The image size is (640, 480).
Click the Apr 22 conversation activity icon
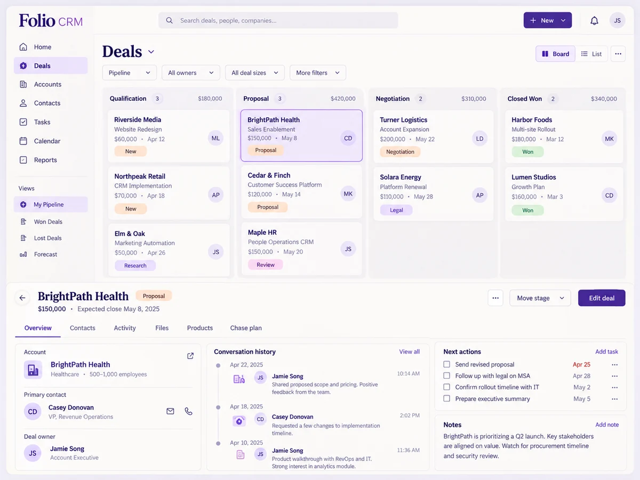239,379
